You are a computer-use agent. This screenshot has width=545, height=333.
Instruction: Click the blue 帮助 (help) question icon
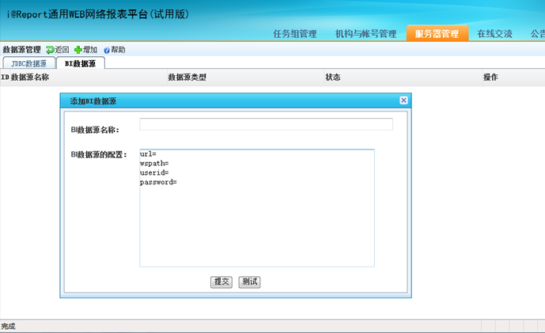click(107, 50)
